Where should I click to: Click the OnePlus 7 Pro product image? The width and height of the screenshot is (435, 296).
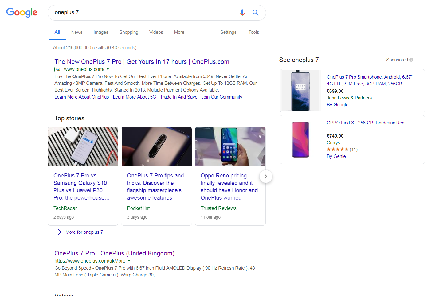(x=300, y=91)
